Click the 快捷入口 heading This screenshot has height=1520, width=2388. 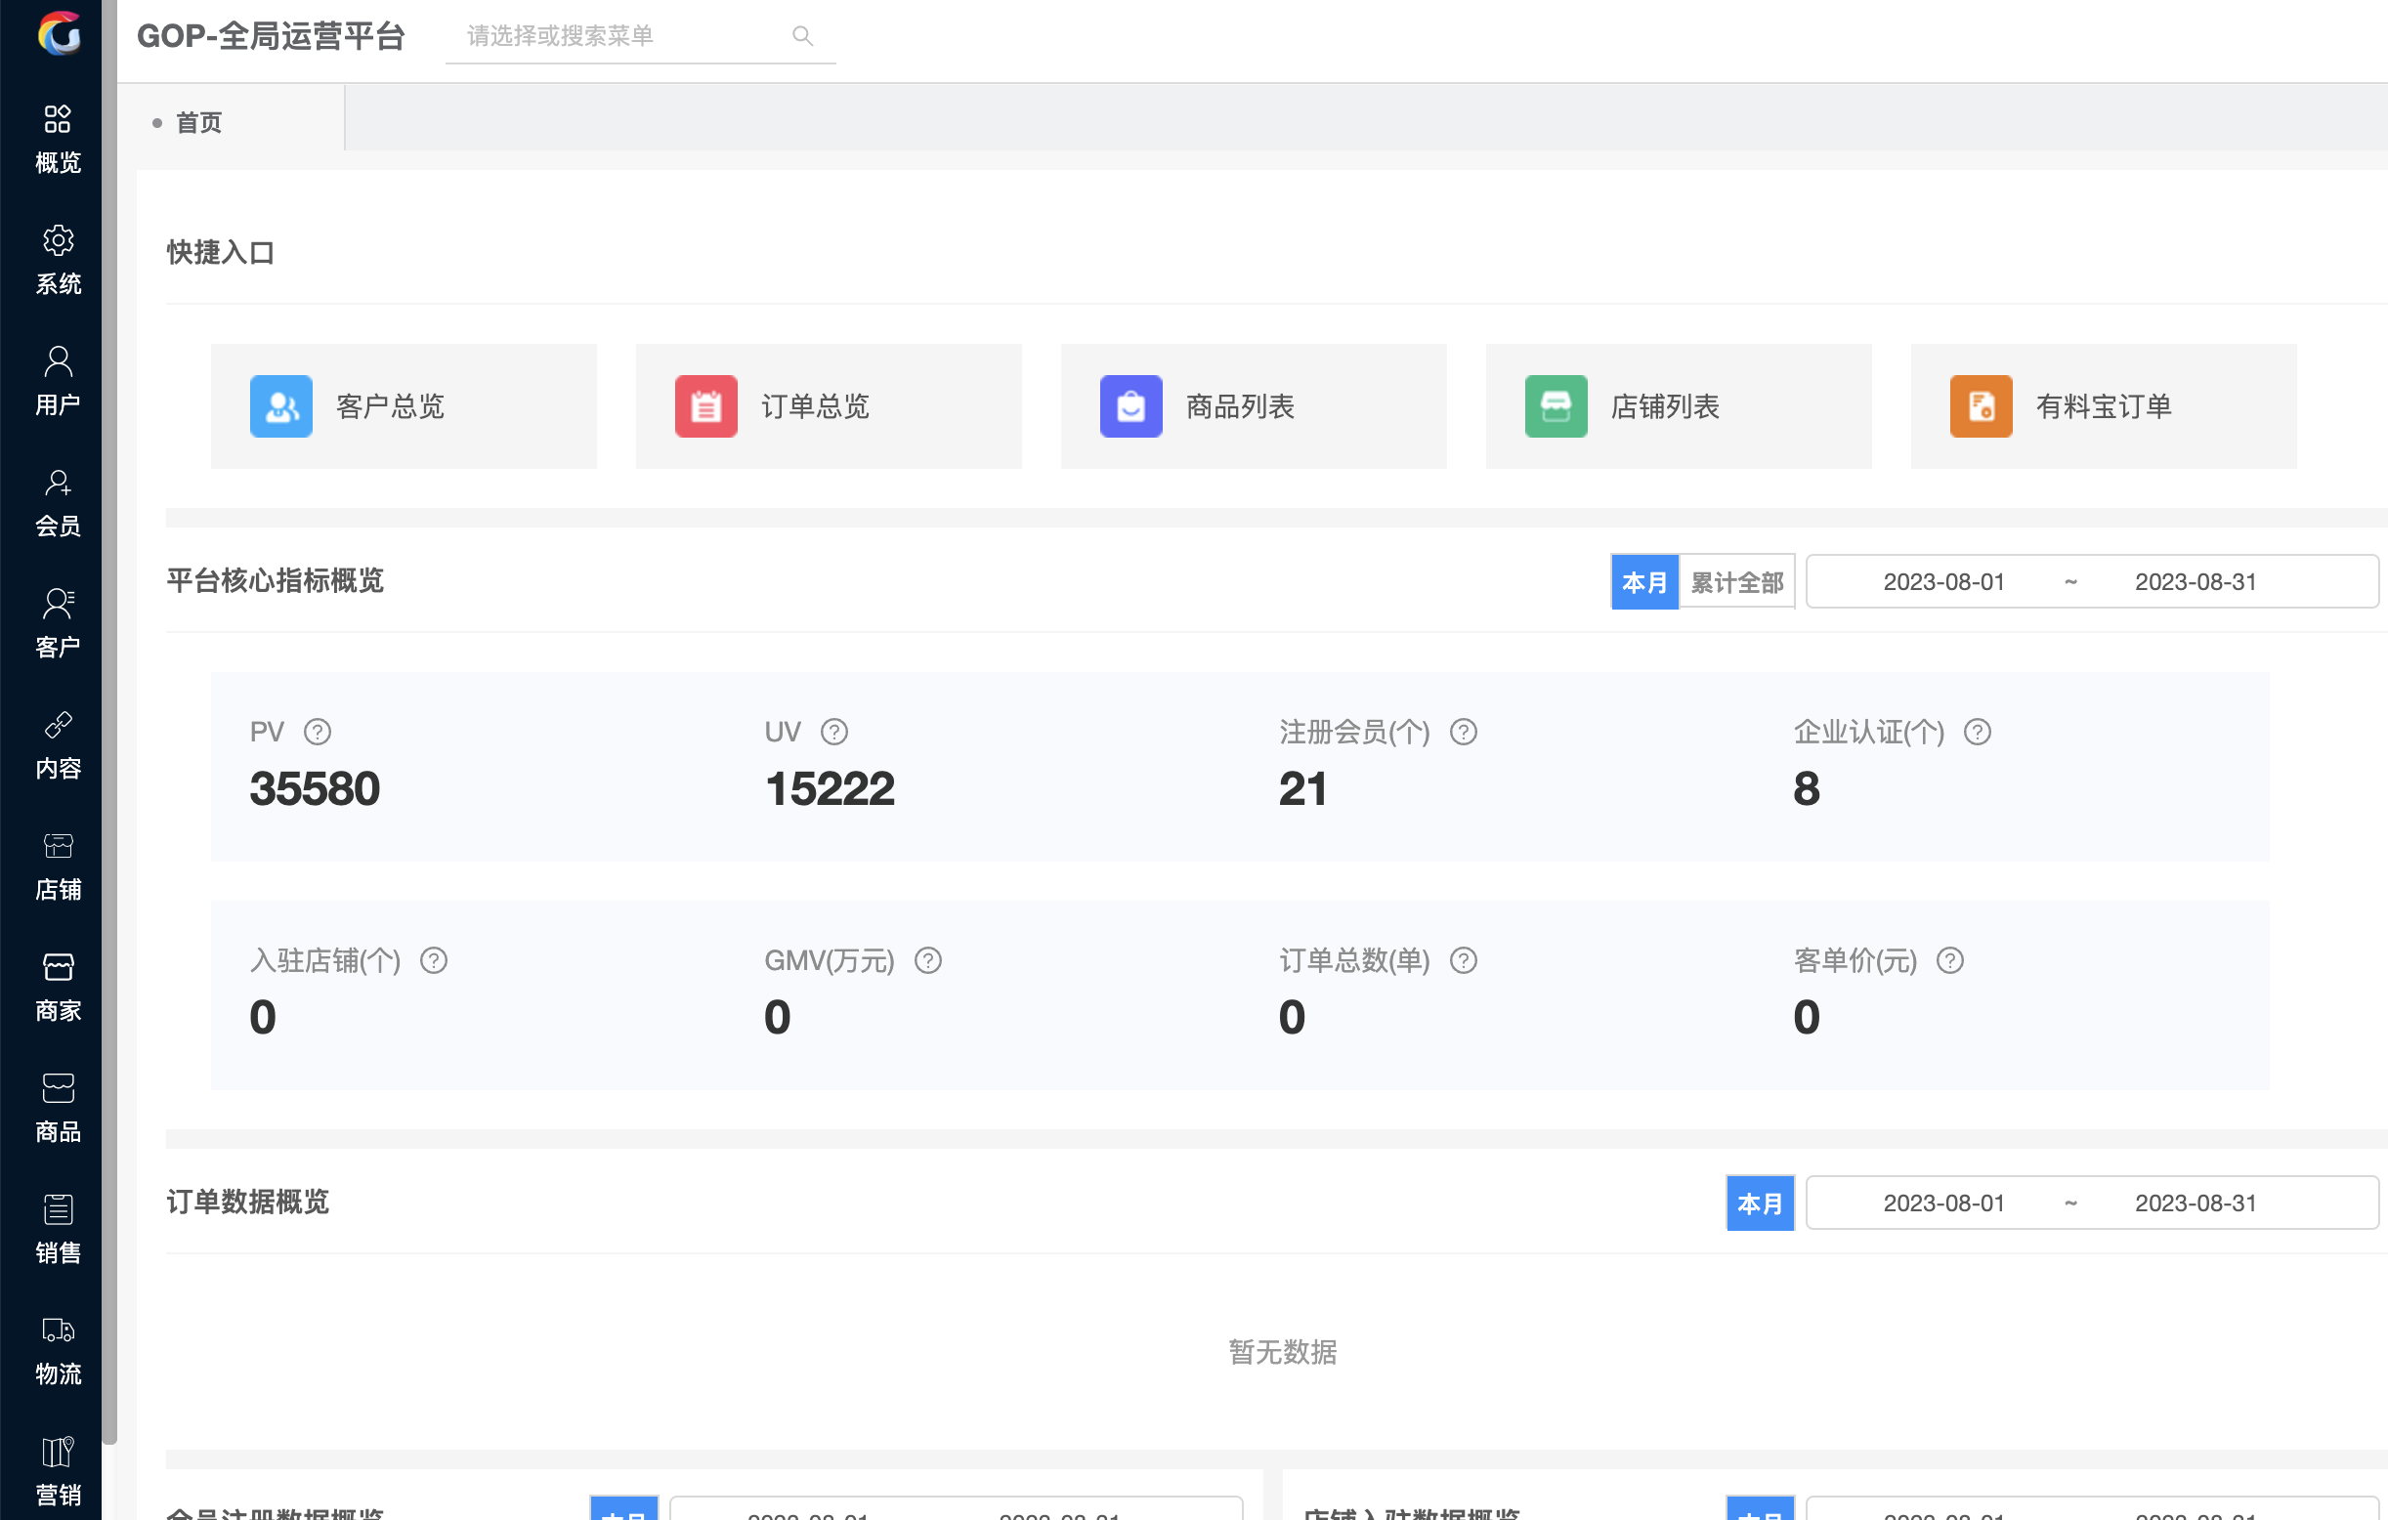point(220,253)
